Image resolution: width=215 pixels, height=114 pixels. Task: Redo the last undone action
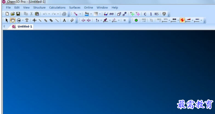[x=54, y=14]
